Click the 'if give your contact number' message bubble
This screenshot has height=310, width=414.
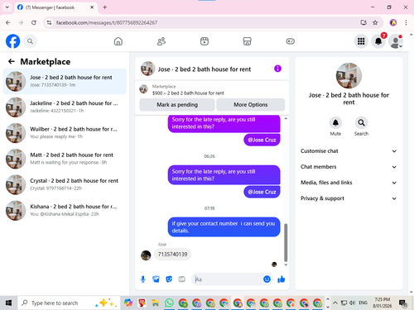(x=224, y=227)
